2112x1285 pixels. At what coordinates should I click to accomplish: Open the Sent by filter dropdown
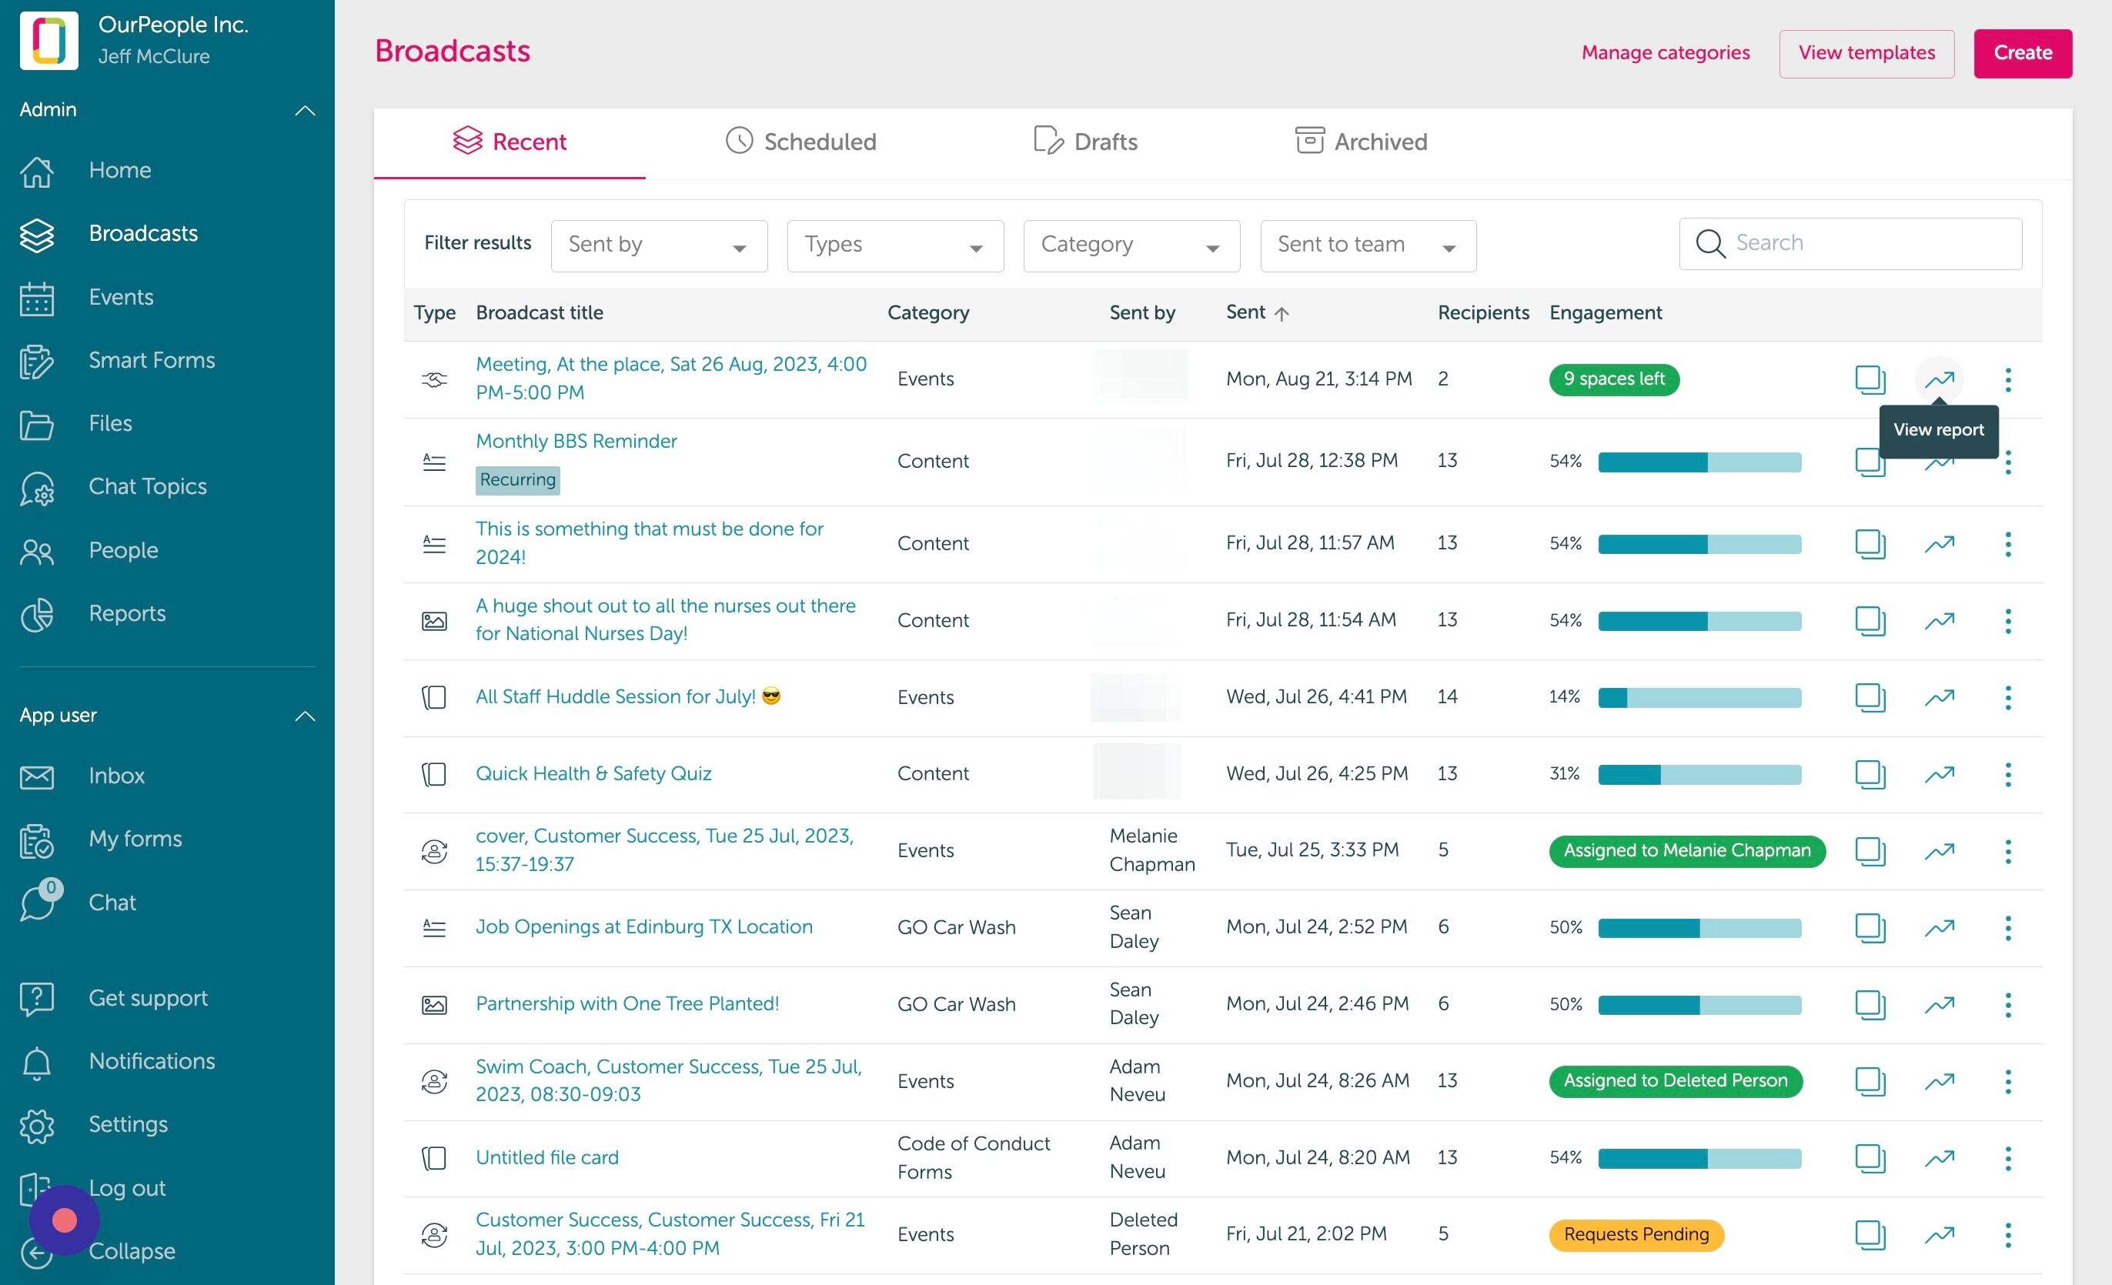[x=658, y=246]
